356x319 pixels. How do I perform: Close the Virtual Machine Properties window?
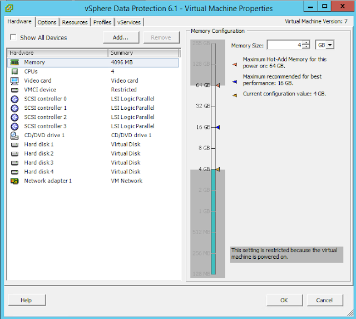click(x=343, y=6)
